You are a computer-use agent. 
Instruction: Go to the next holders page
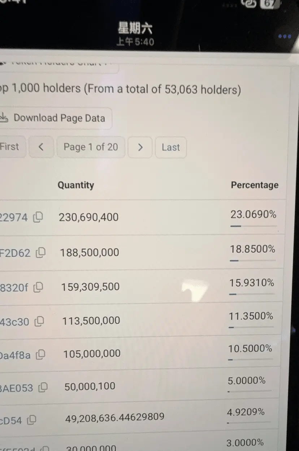[x=140, y=147]
